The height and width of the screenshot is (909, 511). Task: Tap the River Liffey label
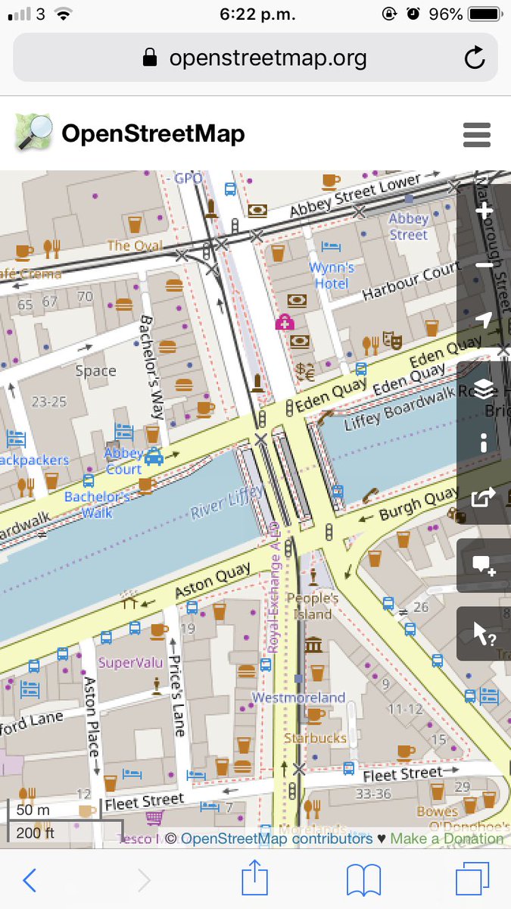[x=226, y=503]
